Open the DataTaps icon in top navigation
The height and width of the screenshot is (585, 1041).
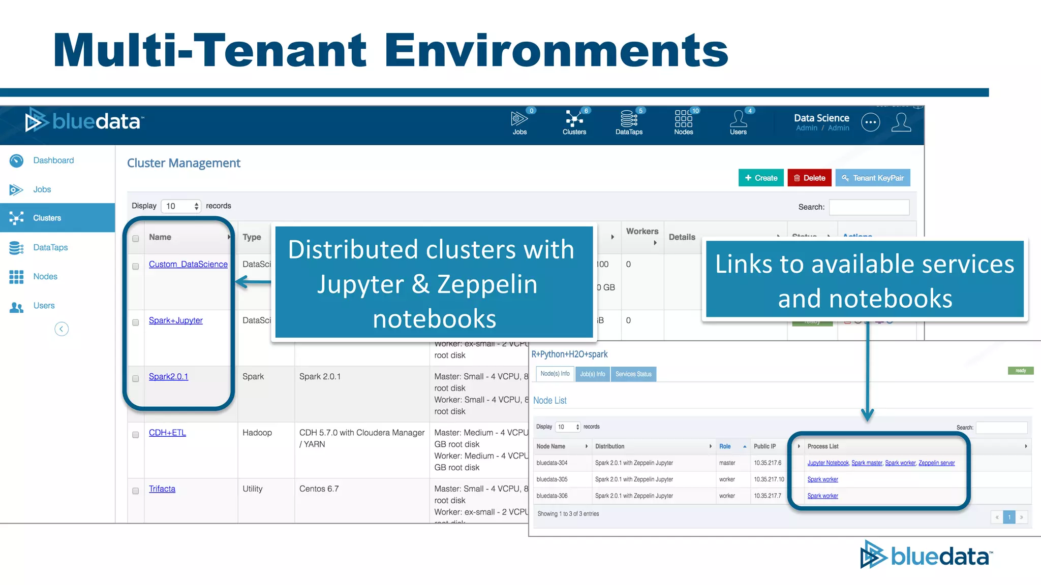click(629, 122)
